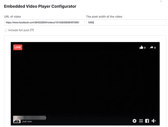
Task: Open the video settings gear
Action: click(x=134, y=121)
